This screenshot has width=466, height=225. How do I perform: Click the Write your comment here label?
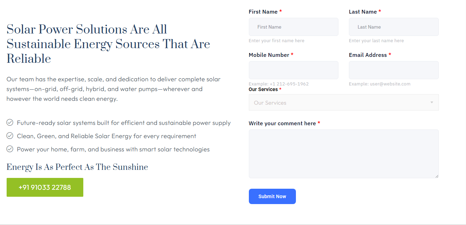coord(282,123)
